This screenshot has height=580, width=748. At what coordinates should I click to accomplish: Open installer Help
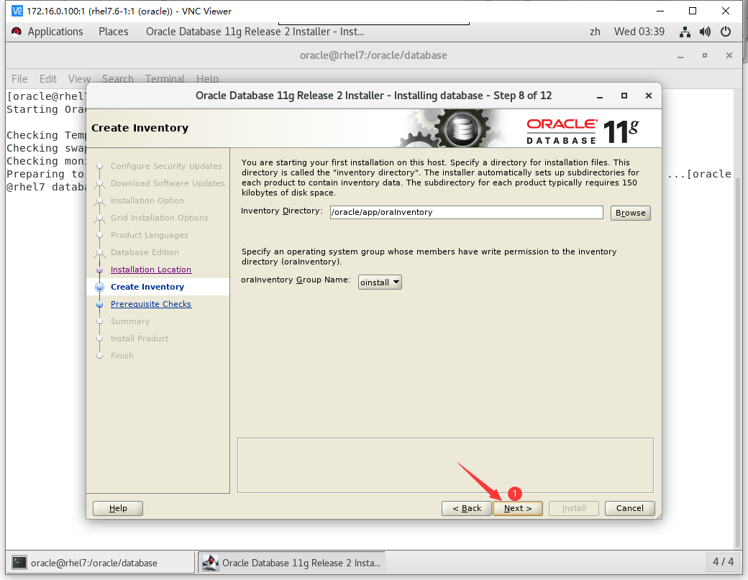click(118, 509)
